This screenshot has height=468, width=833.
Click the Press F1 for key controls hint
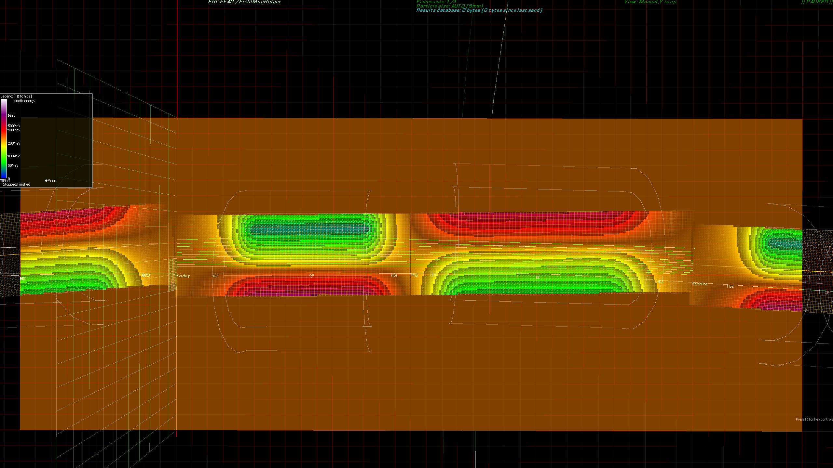click(814, 419)
